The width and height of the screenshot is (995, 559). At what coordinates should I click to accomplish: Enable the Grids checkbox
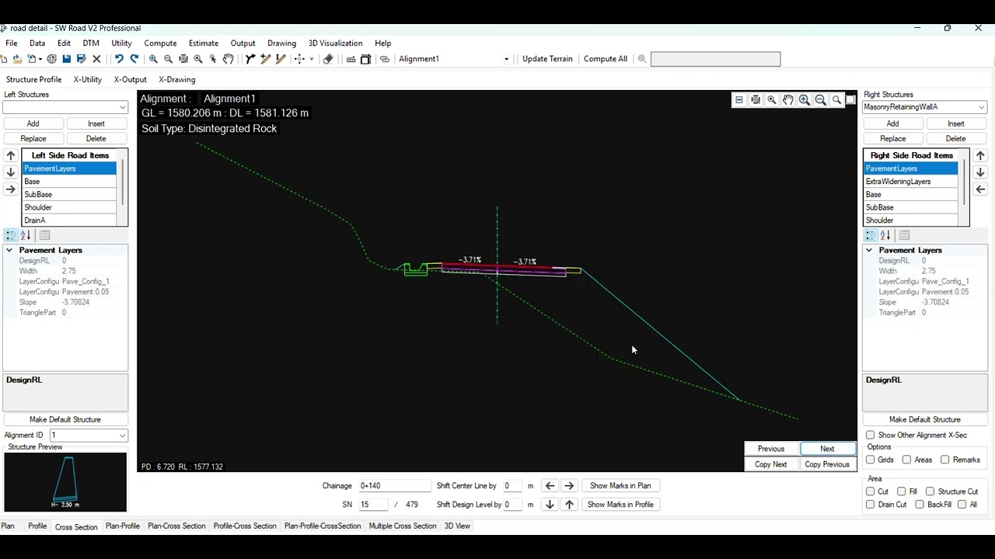tap(871, 460)
